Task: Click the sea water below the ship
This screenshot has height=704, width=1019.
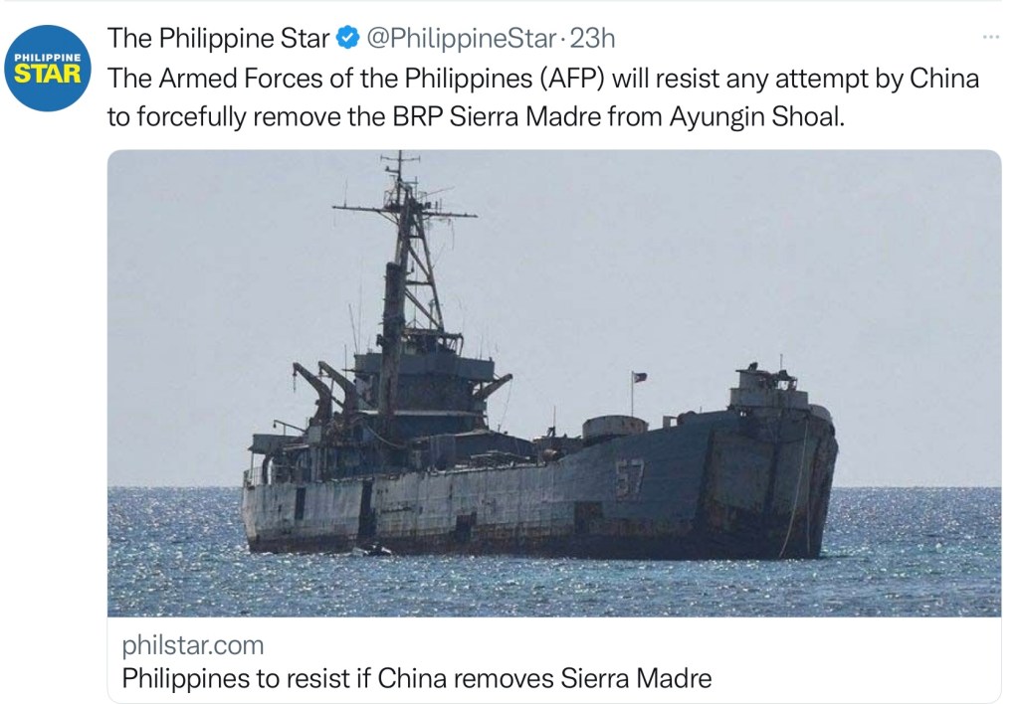Action: (x=553, y=588)
